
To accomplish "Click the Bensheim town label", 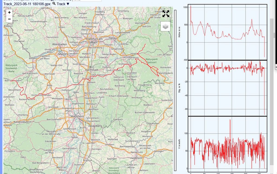I will point(89,93).
